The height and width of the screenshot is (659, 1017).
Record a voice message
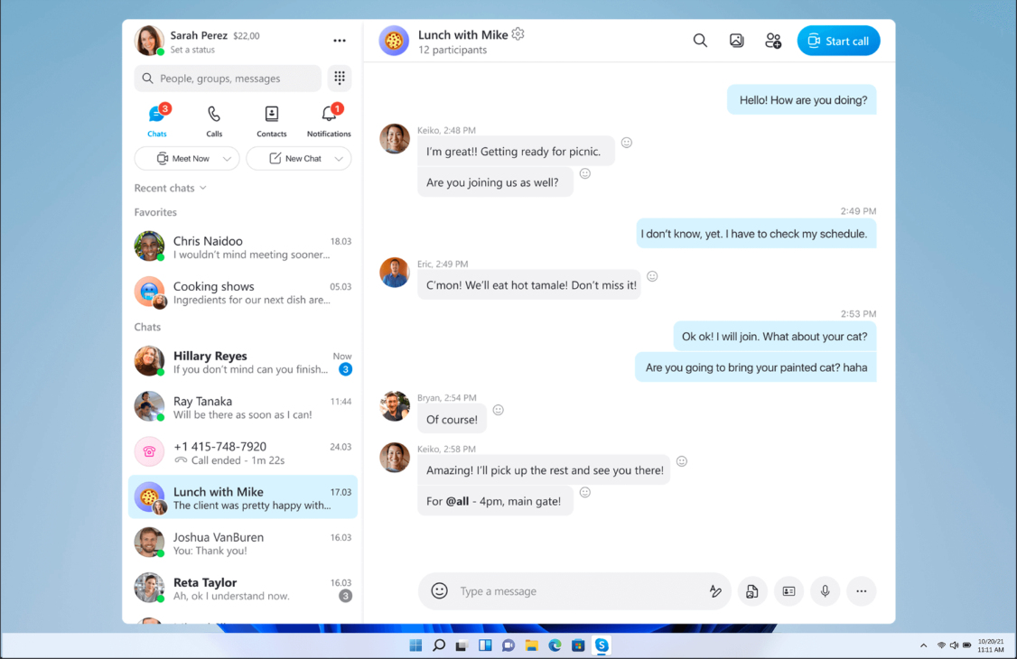pyautogui.click(x=825, y=591)
